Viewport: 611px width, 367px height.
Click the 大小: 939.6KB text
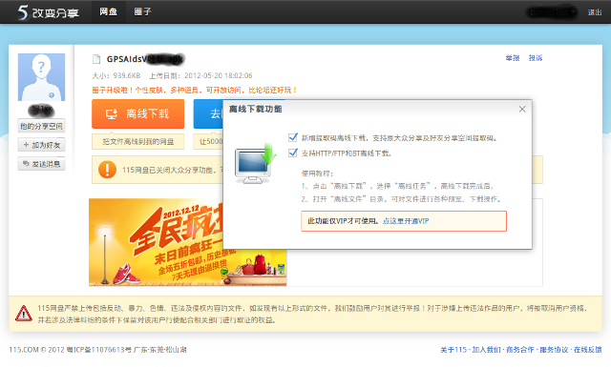coord(116,75)
